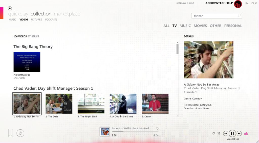This screenshot has width=259, height=143.
Task: Open the now playing album art
Action: click(x=105, y=132)
